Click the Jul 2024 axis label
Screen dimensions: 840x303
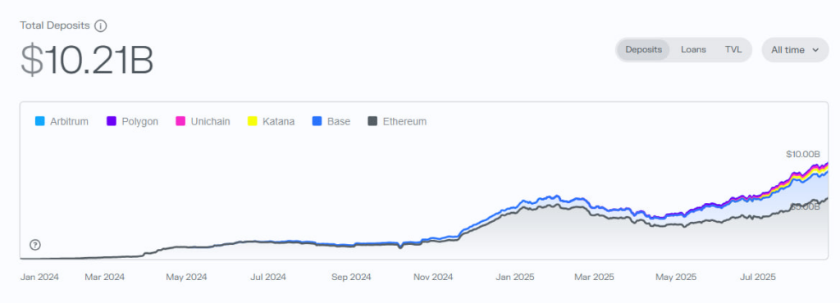(x=268, y=277)
